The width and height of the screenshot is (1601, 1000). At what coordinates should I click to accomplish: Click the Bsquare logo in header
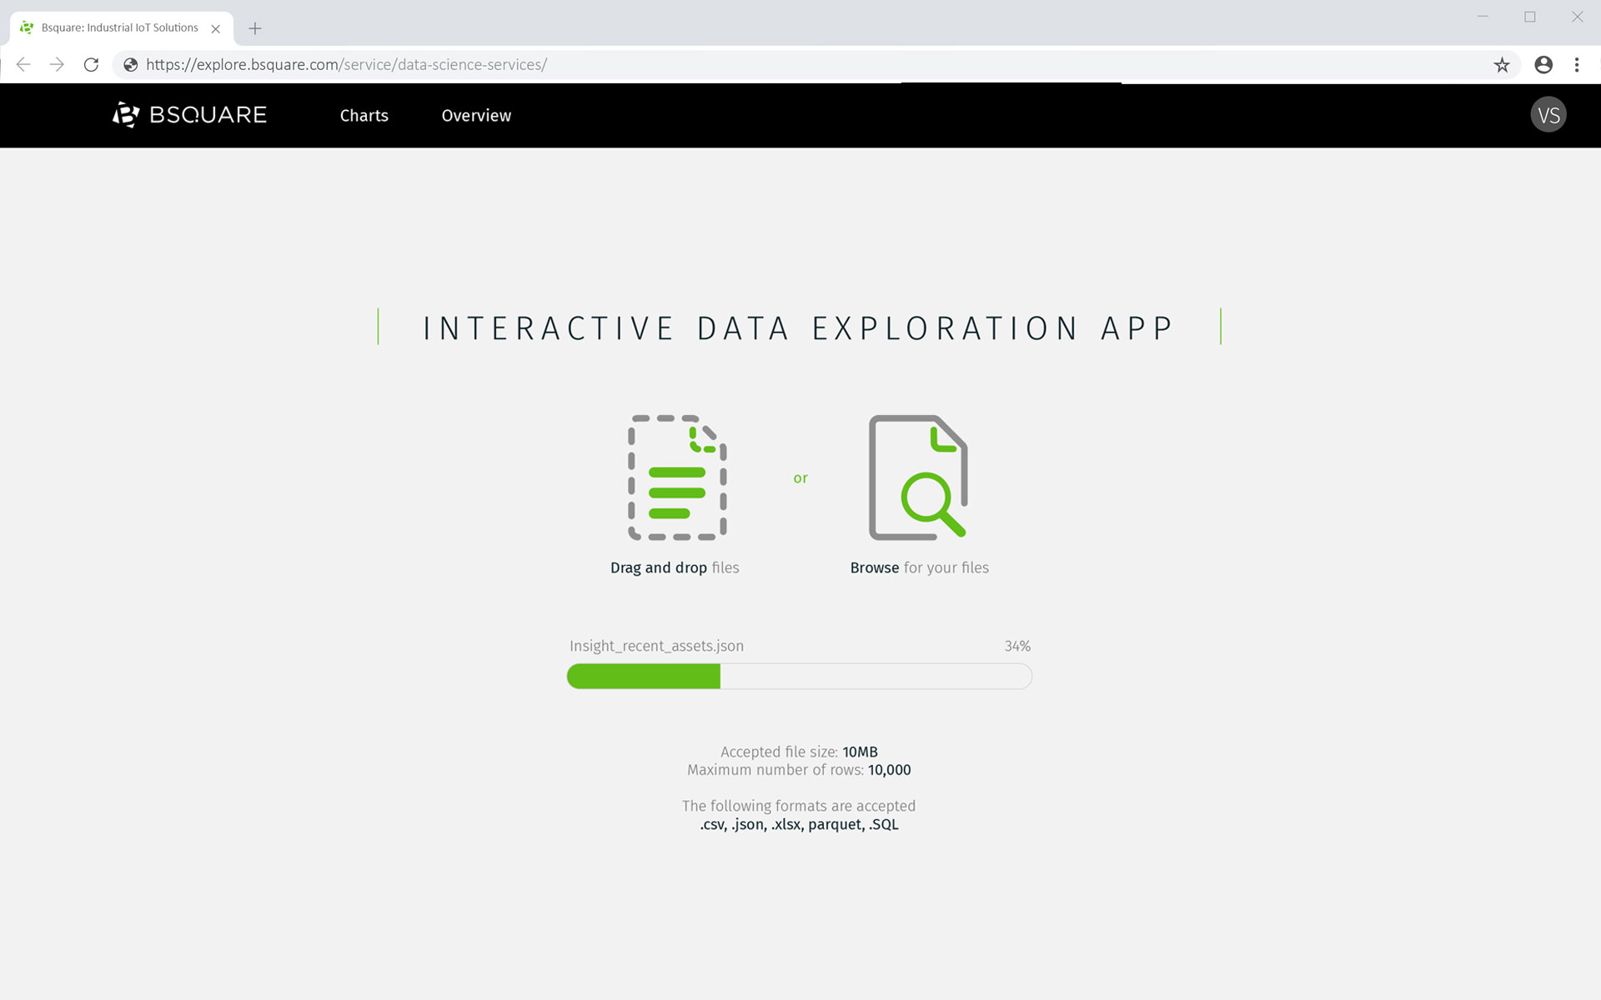tap(190, 115)
